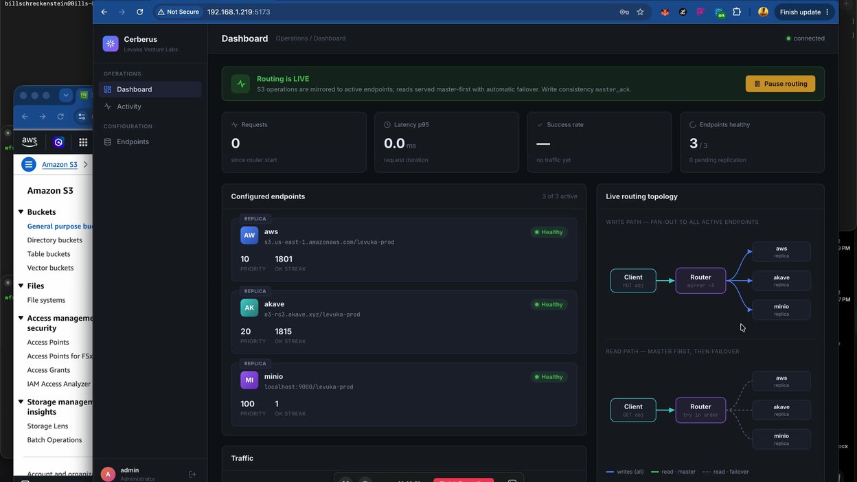Click the aws node in write path topology
Image resolution: width=857 pixels, height=482 pixels.
point(781,252)
